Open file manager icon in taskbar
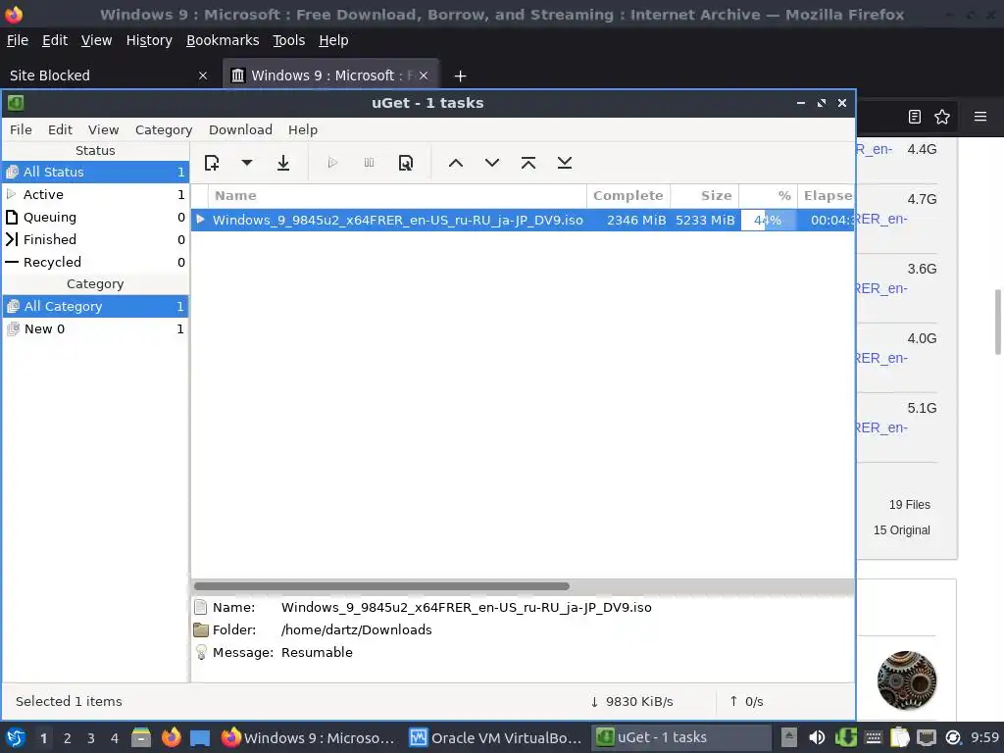The width and height of the screenshot is (1004, 753). [141, 737]
